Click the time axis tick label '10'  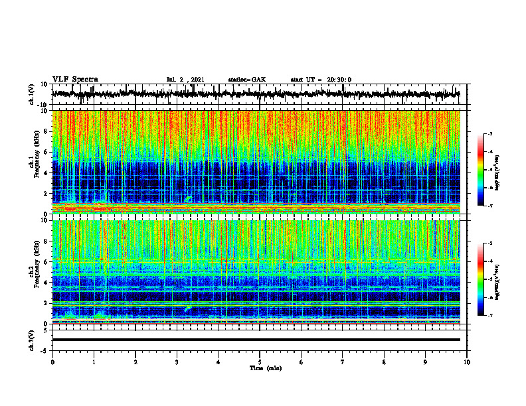pos(467,362)
